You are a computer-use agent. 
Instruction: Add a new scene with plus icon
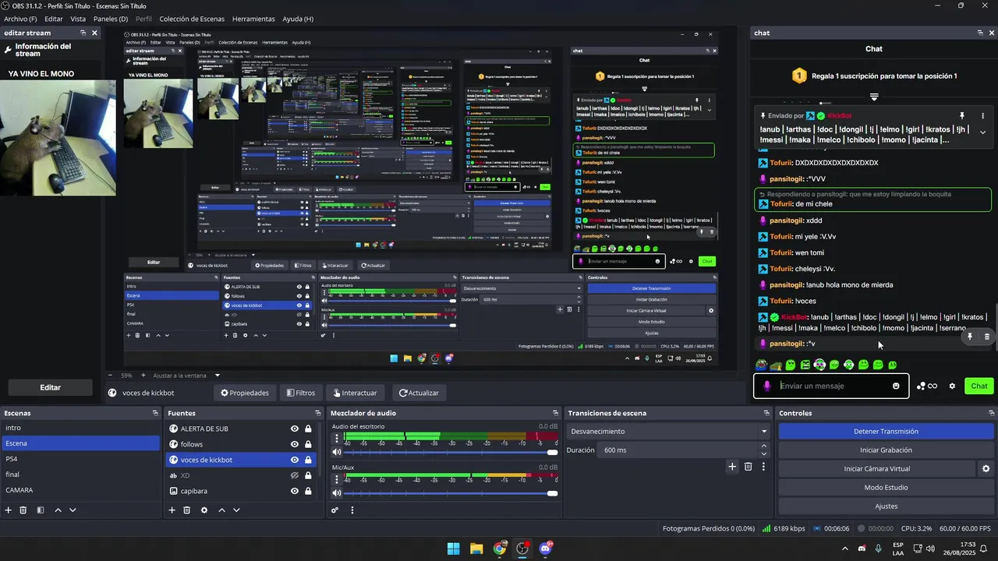click(9, 510)
